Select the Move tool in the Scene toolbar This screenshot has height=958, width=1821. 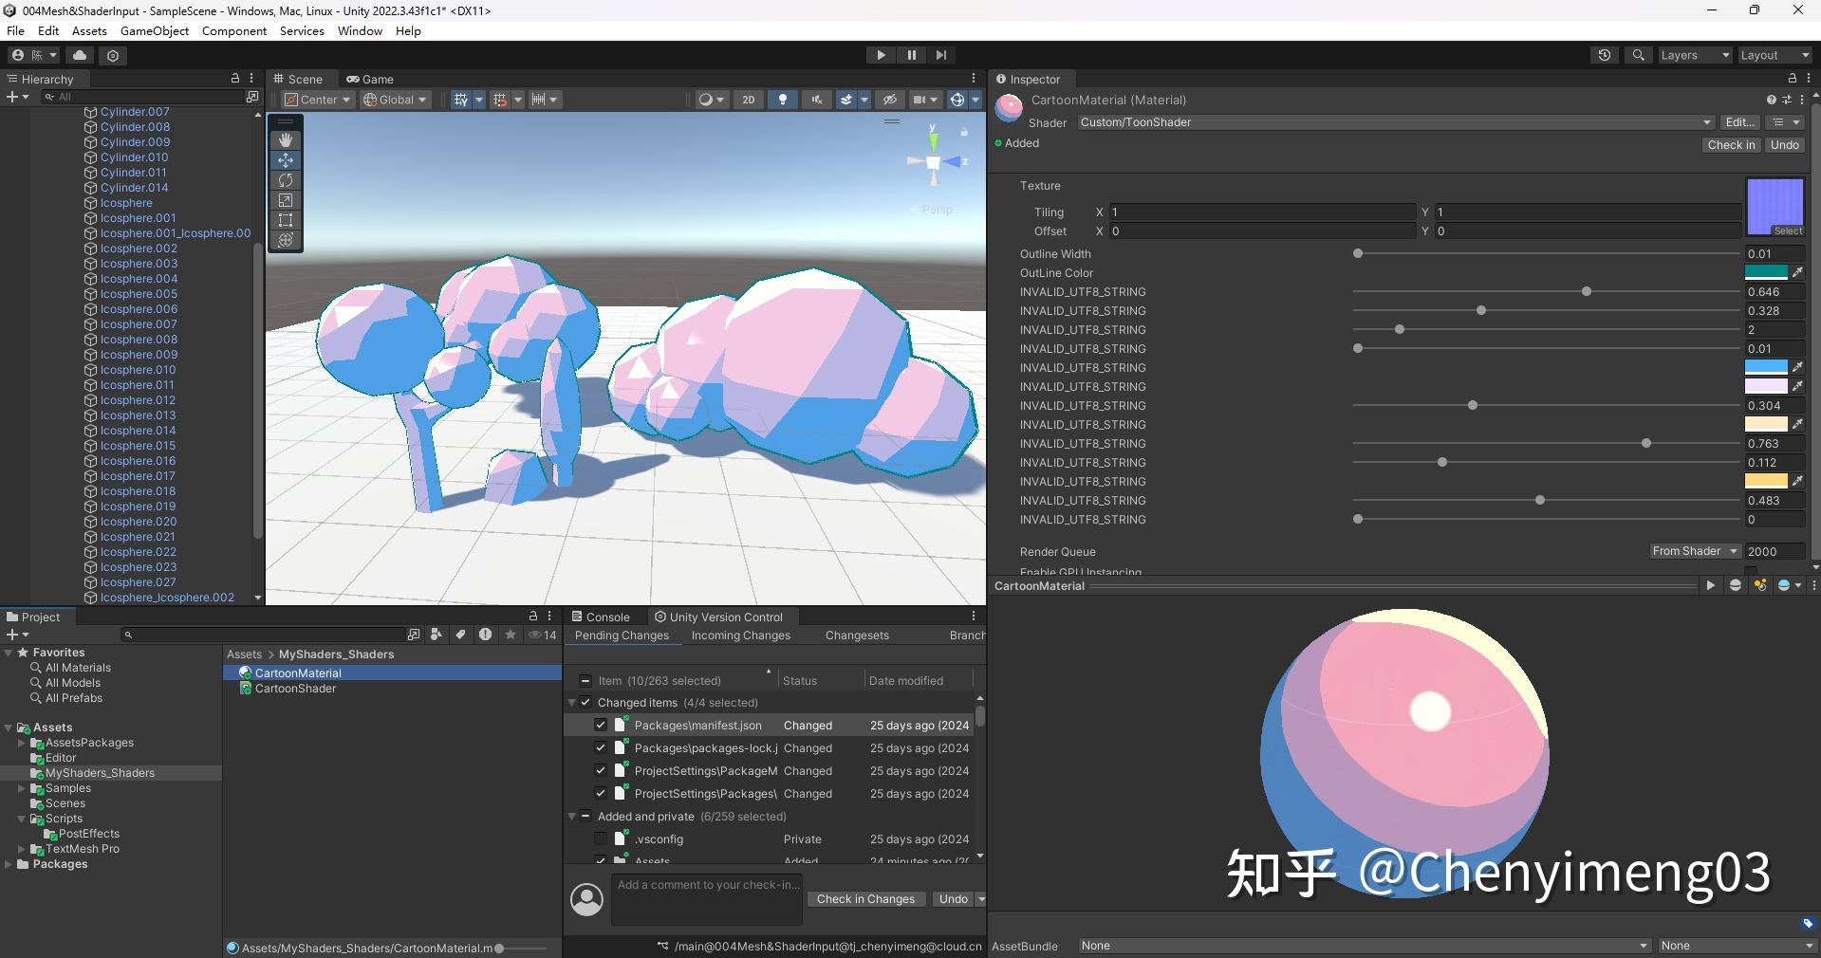click(285, 161)
